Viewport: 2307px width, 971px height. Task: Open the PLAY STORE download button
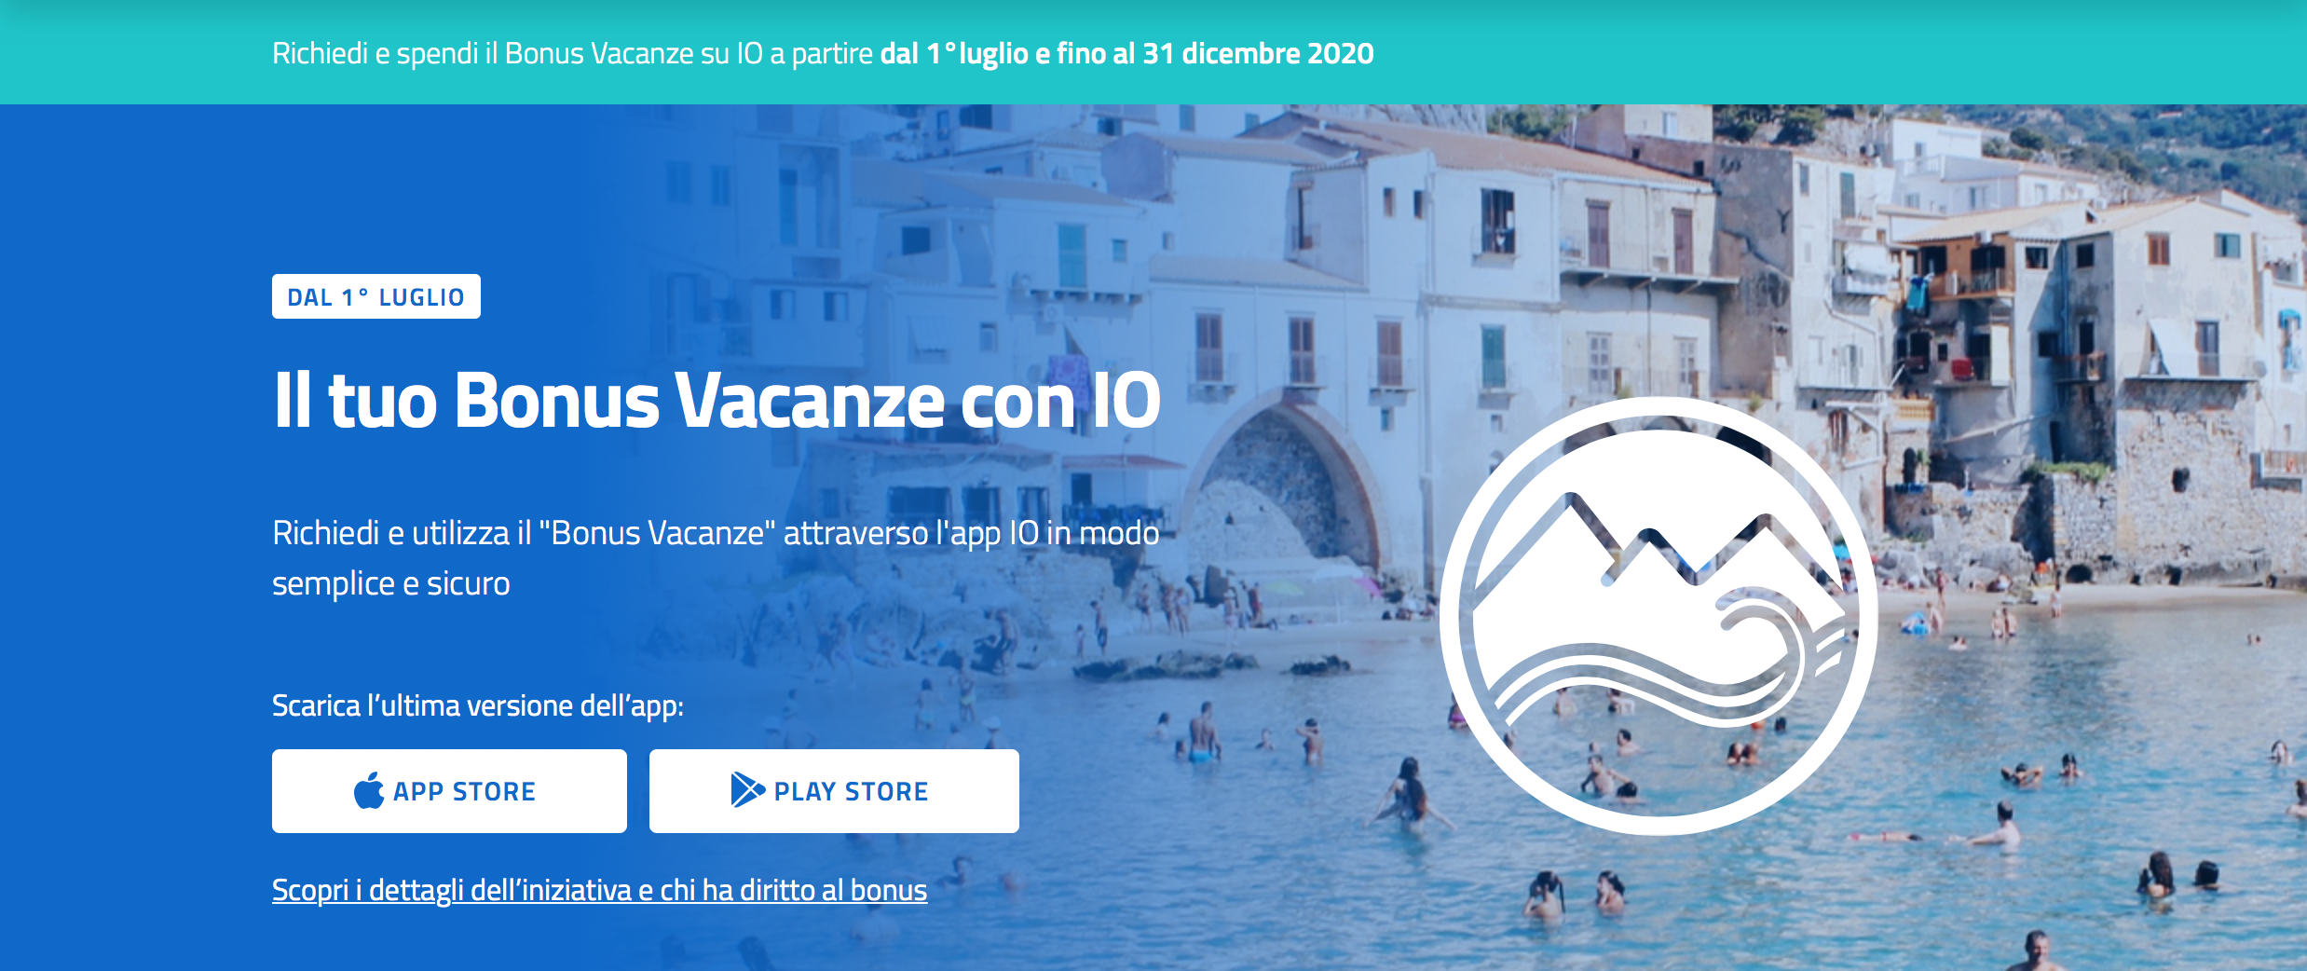coord(834,791)
